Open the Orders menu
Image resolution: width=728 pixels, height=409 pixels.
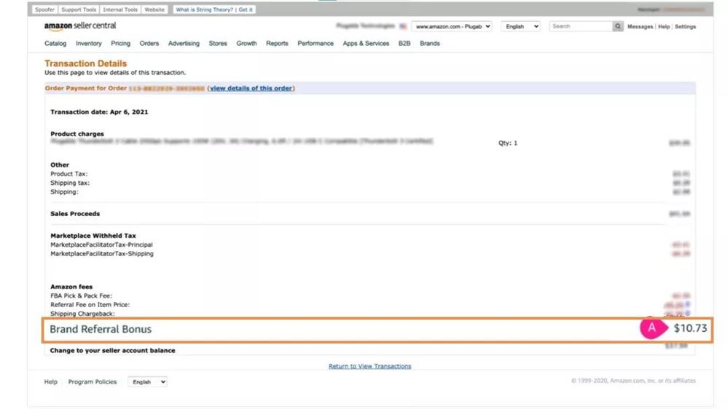click(x=149, y=43)
